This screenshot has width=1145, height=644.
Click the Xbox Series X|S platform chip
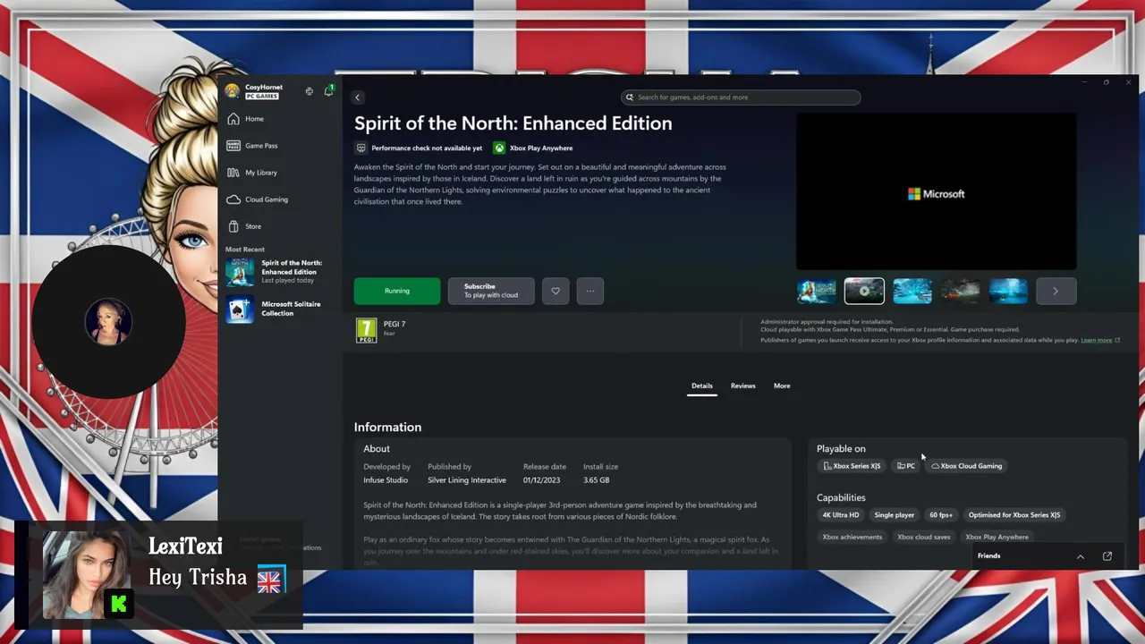[852, 466]
